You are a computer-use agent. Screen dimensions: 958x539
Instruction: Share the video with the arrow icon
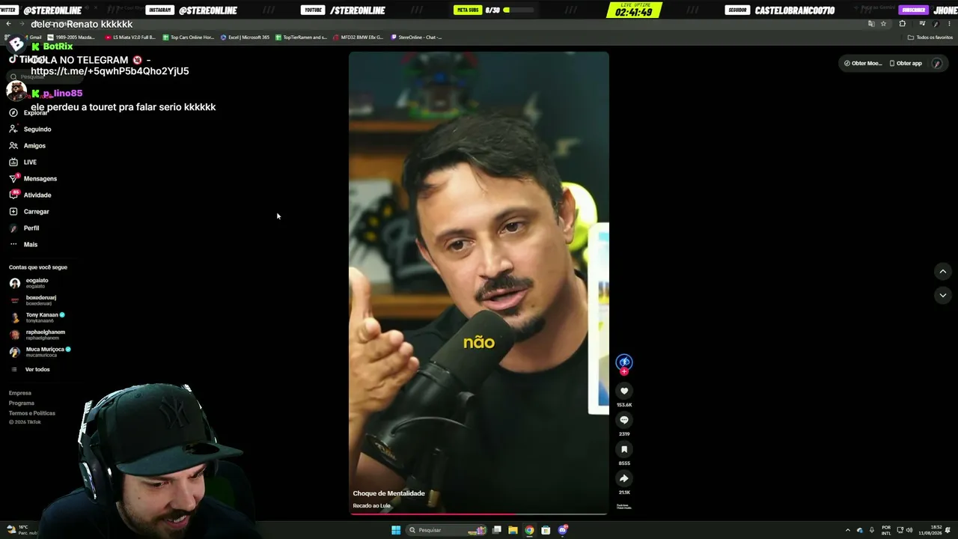click(624, 478)
